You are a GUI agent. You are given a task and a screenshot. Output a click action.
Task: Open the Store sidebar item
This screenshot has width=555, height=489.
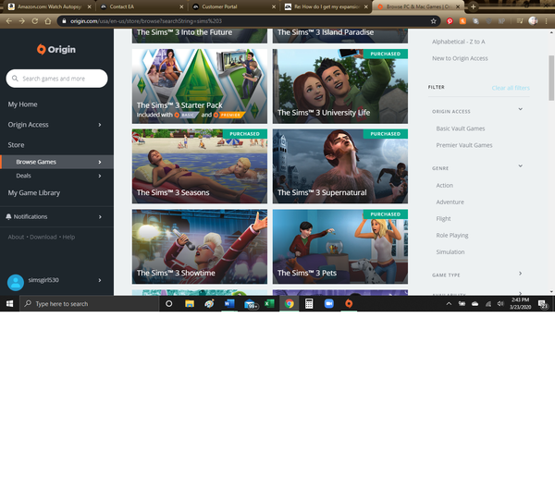coord(17,145)
